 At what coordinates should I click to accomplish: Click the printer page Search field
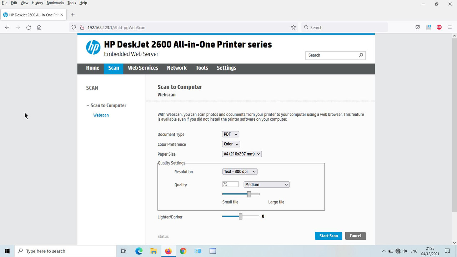pyautogui.click(x=336, y=55)
